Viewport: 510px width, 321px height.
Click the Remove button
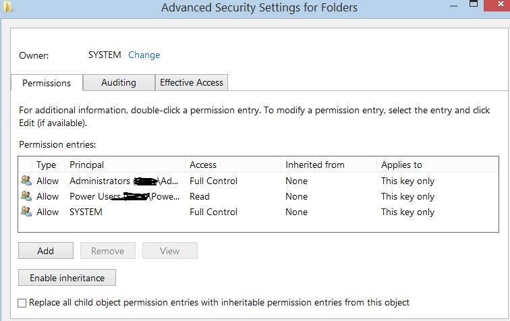tap(107, 251)
